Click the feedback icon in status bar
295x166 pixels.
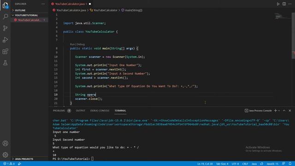click(283, 164)
